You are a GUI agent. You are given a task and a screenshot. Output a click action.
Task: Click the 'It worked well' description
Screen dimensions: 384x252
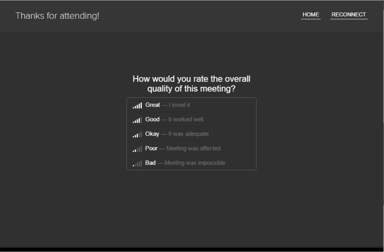[186, 119]
